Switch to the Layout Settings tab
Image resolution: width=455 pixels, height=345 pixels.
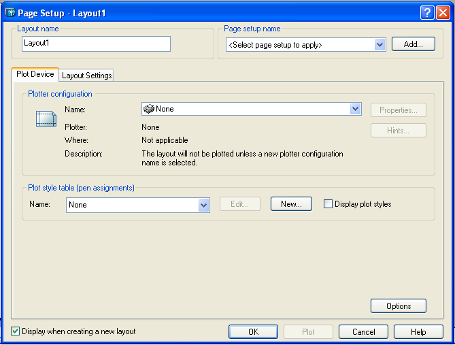(87, 76)
